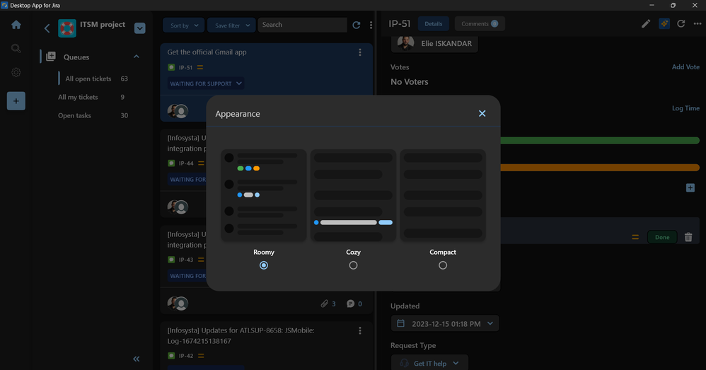Click the IP-51 issue type icon in list
This screenshot has height=370, width=706.
point(171,67)
